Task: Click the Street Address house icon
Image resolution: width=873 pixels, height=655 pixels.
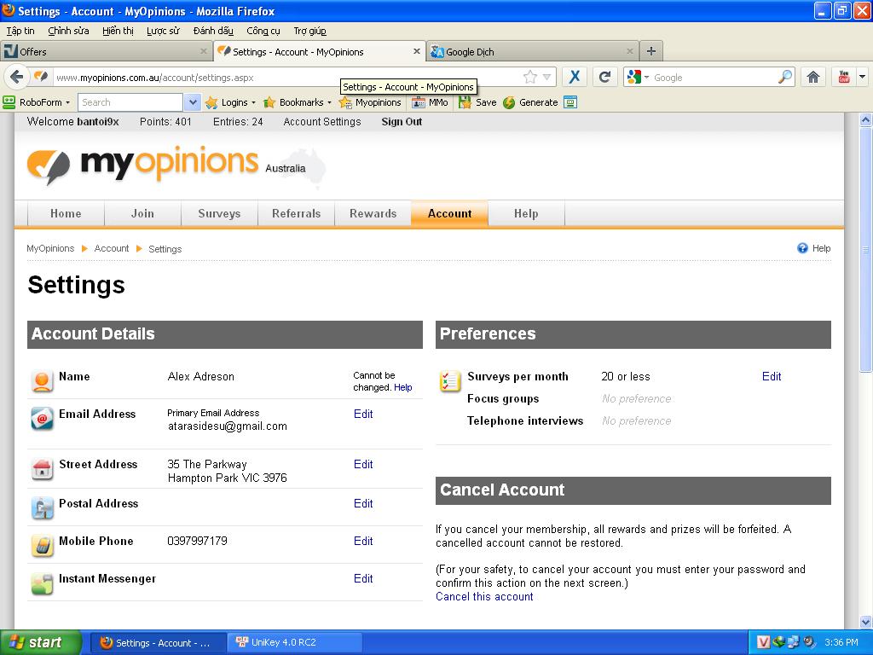Action: tap(42, 469)
